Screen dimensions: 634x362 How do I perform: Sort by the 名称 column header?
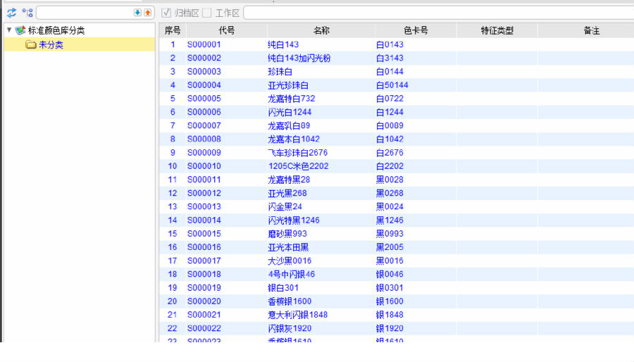pos(321,30)
